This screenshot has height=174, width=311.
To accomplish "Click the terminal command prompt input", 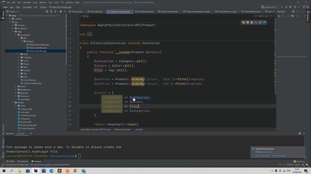I will click(x=79, y=156).
